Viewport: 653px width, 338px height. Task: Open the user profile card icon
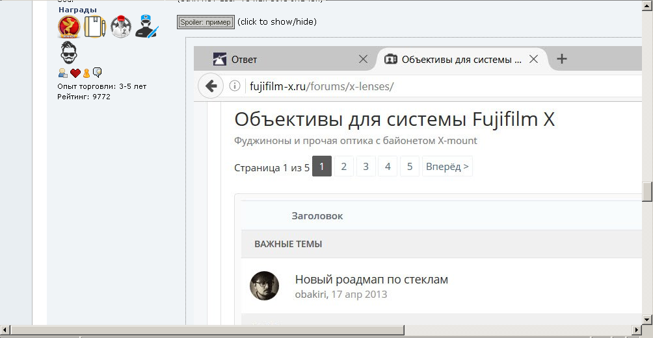click(x=63, y=73)
